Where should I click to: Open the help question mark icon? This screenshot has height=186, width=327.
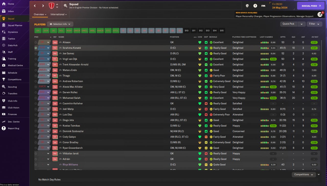(255, 6)
